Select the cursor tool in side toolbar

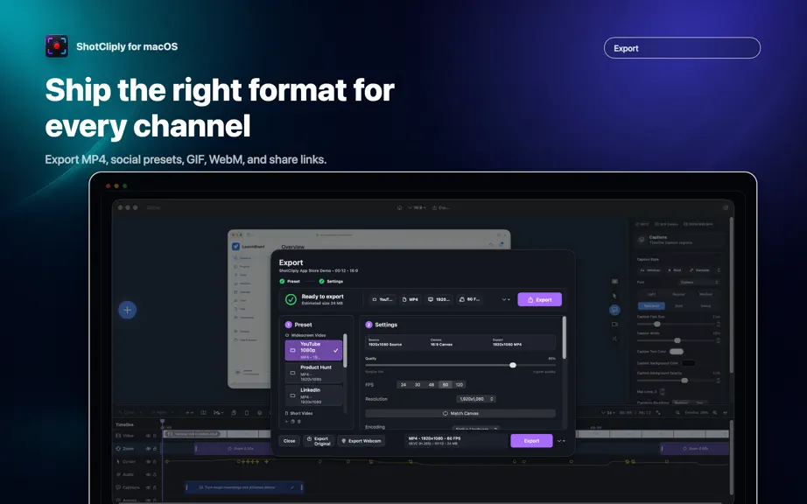click(x=614, y=296)
